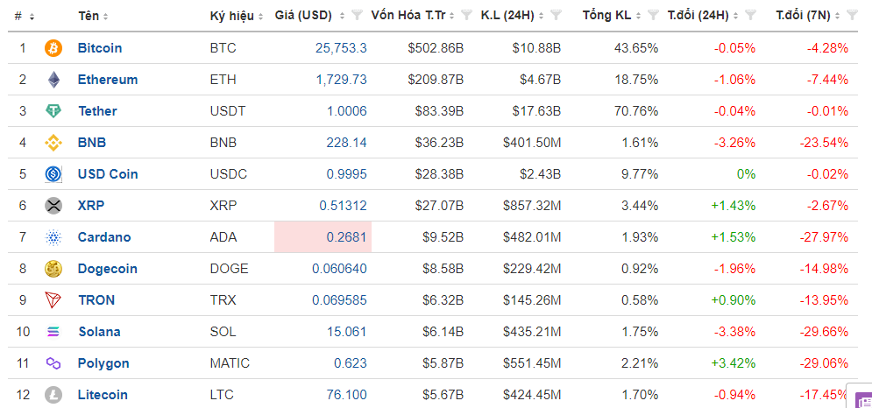Viewport: 872px width, 408px height.
Task: Click Polygon 24H change +3.42%
Action: tap(733, 363)
